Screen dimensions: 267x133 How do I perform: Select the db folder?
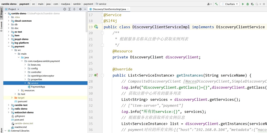click(16, 25)
